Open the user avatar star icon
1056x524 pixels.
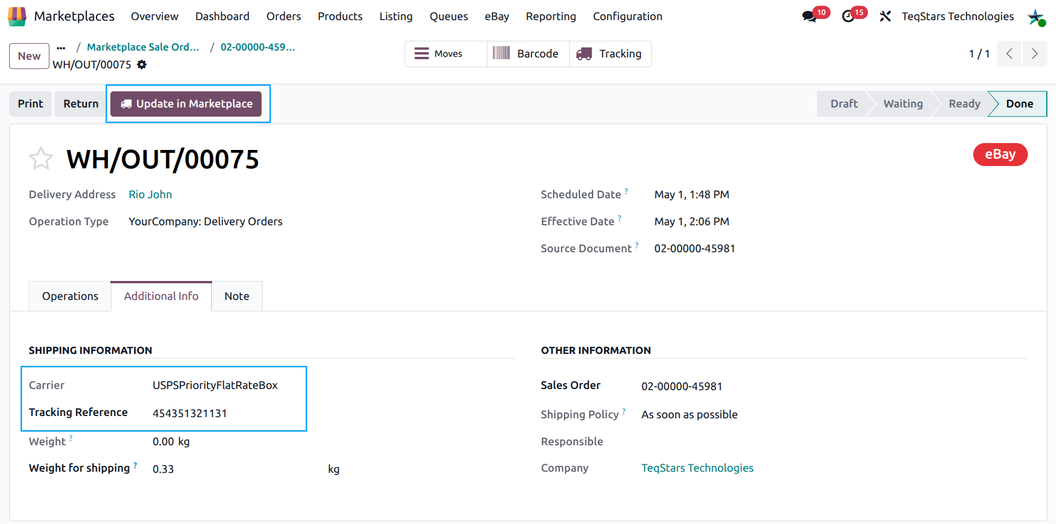point(1036,17)
